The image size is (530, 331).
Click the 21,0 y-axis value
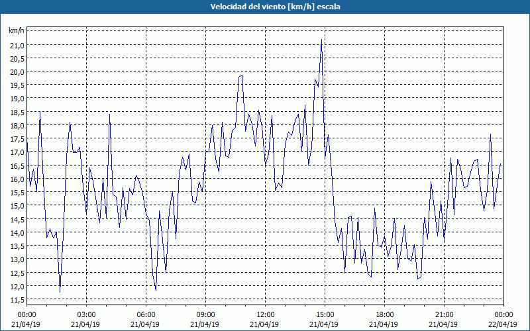18,45
